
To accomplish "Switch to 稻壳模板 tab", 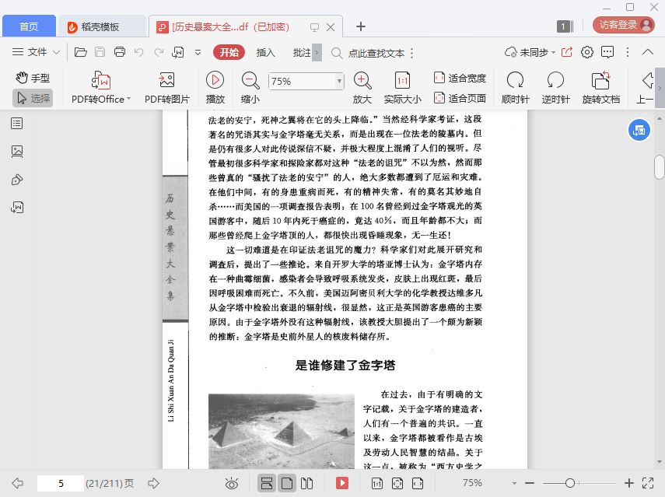I will (101, 26).
